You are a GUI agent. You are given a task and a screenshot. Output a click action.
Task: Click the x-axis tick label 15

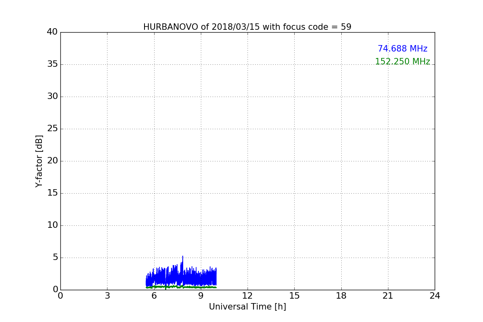tap(294, 296)
